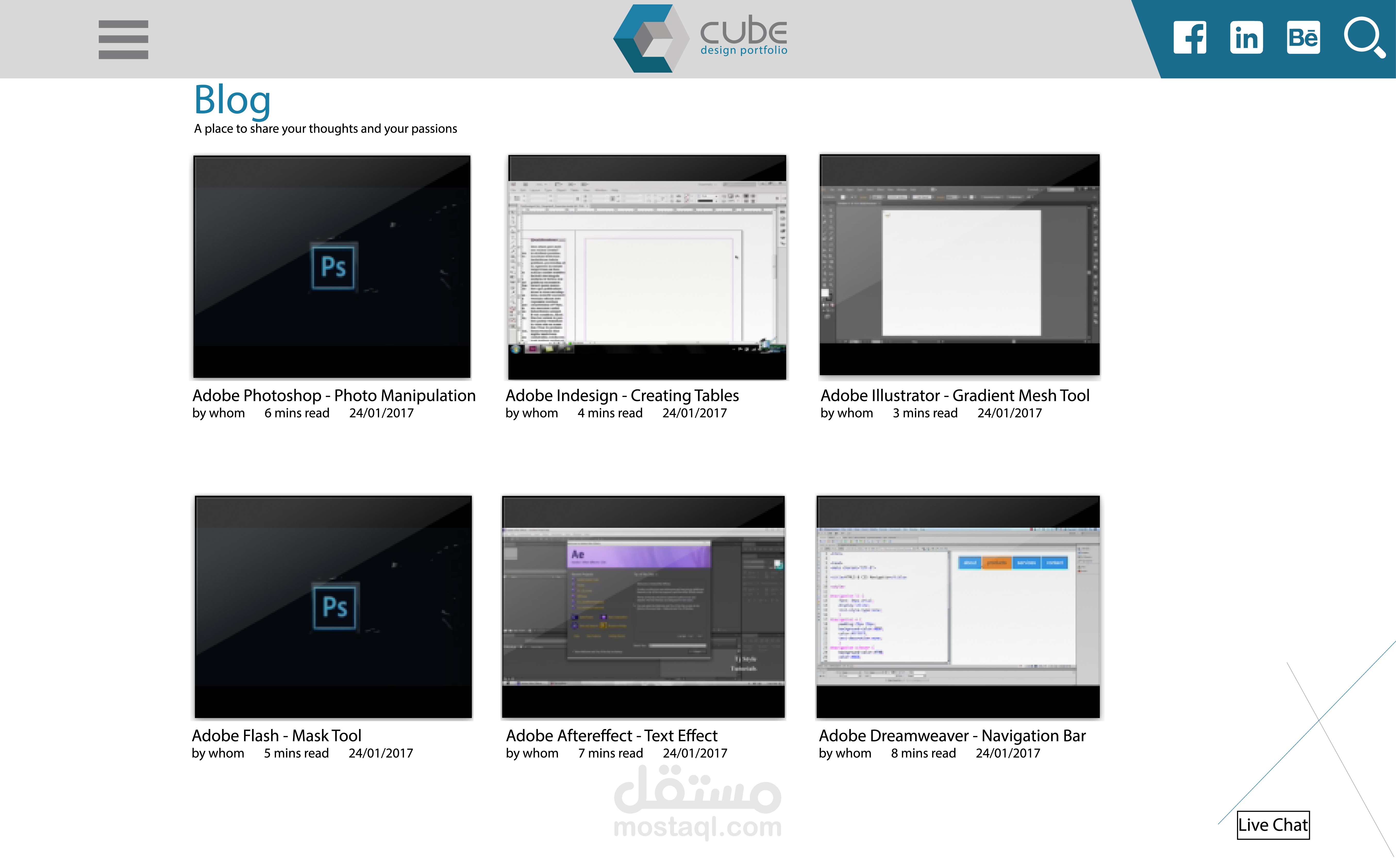Image resolution: width=1396 pixels, height=859 pixels.
Task: Click the Facebook icon in the header
Action: (1190, 37)
